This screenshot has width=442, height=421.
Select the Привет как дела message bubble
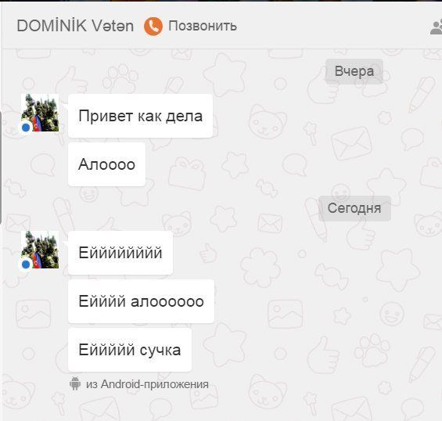point(140,116)
